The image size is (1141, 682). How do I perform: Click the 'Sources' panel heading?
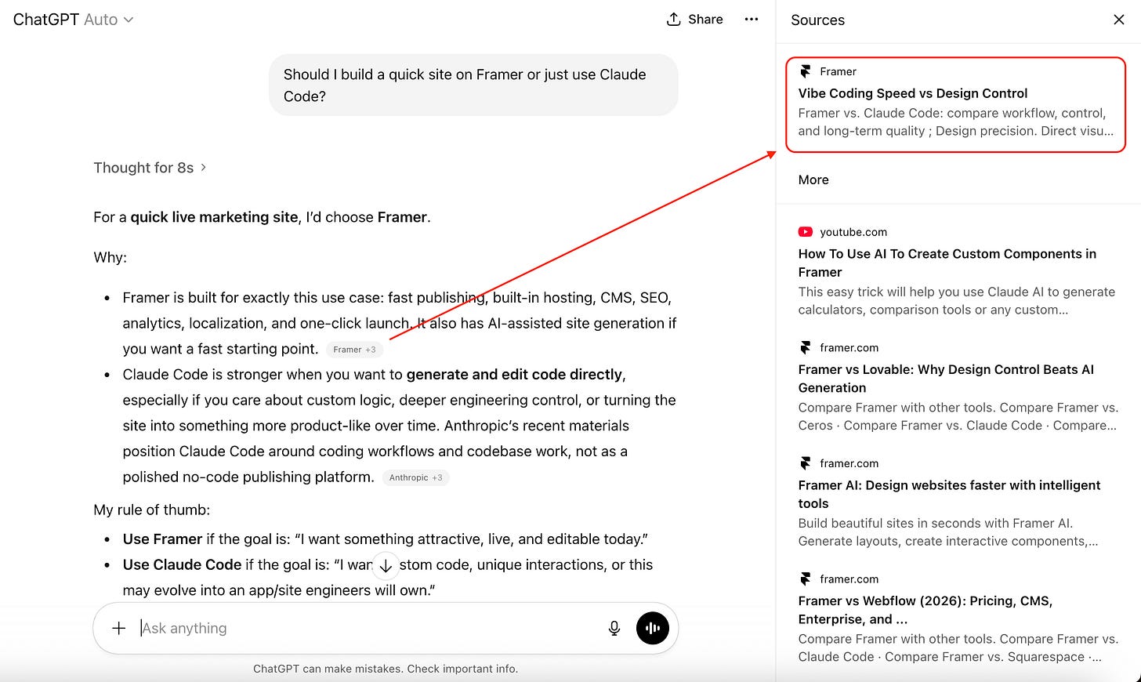click(x=817, y=20)
